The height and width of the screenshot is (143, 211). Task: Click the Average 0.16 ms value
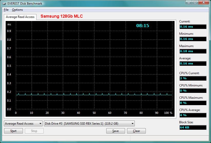coord(193,63)
